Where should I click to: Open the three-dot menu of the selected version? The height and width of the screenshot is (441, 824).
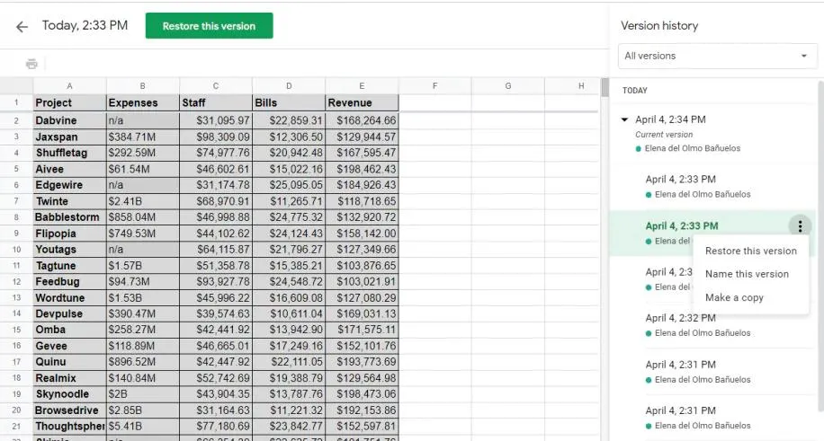click(800, 226)
